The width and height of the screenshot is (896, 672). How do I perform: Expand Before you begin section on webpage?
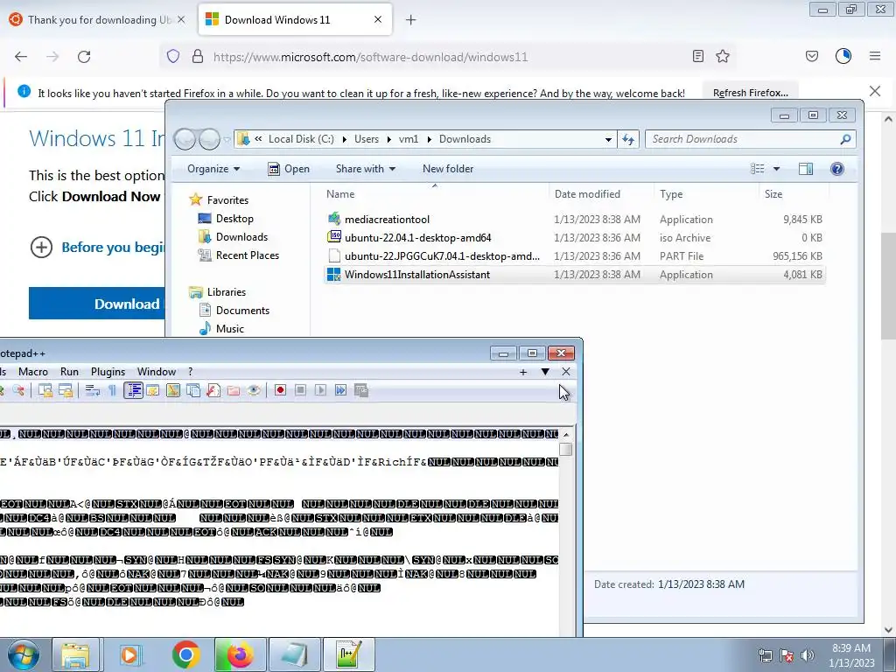[97, 248]
